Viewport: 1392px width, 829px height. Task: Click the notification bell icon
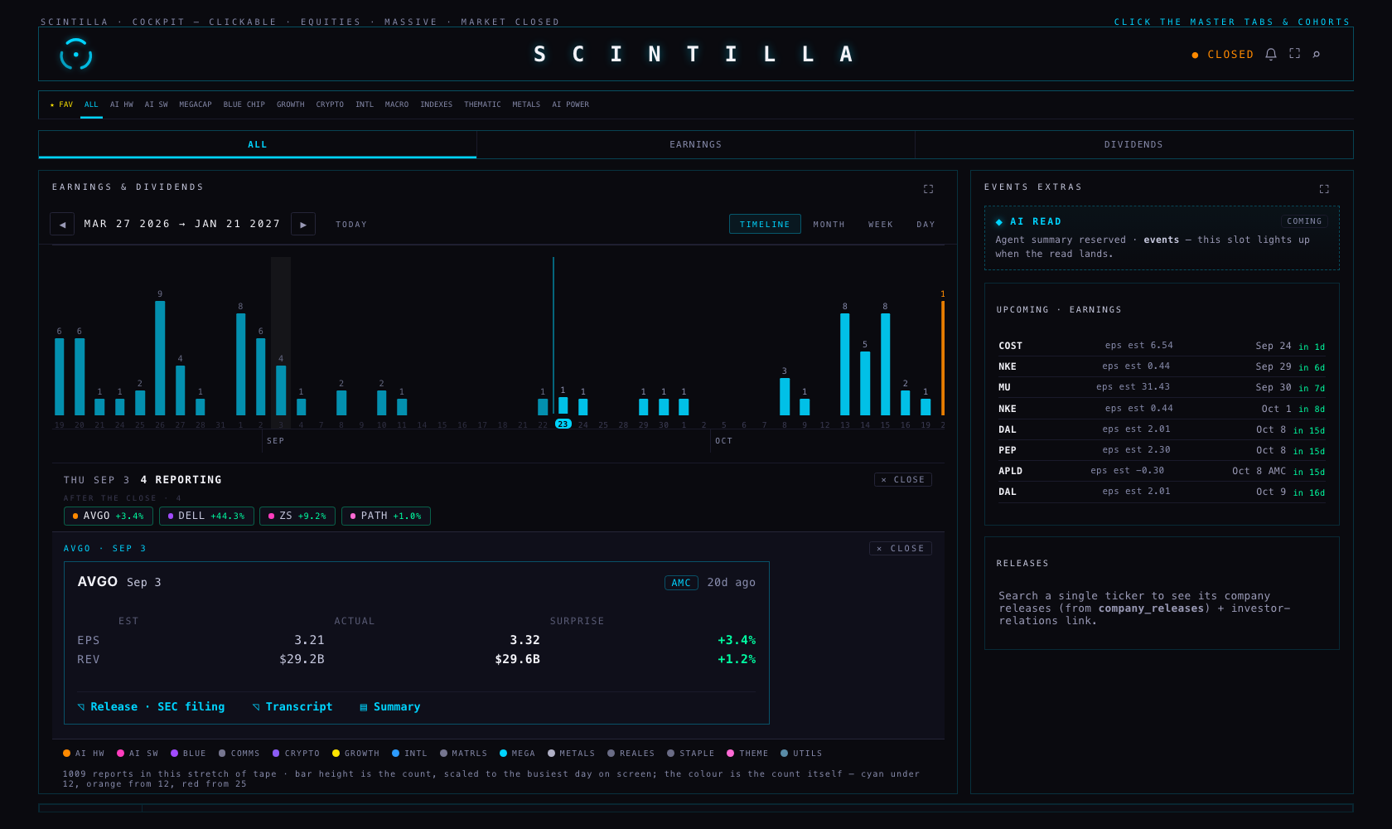click(x=1271, y=54)
